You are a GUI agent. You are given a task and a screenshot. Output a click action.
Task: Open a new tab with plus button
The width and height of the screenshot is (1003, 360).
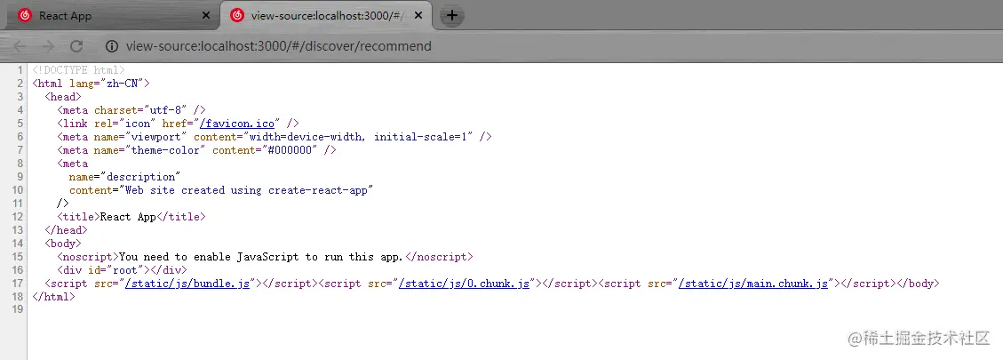point(451,16)
